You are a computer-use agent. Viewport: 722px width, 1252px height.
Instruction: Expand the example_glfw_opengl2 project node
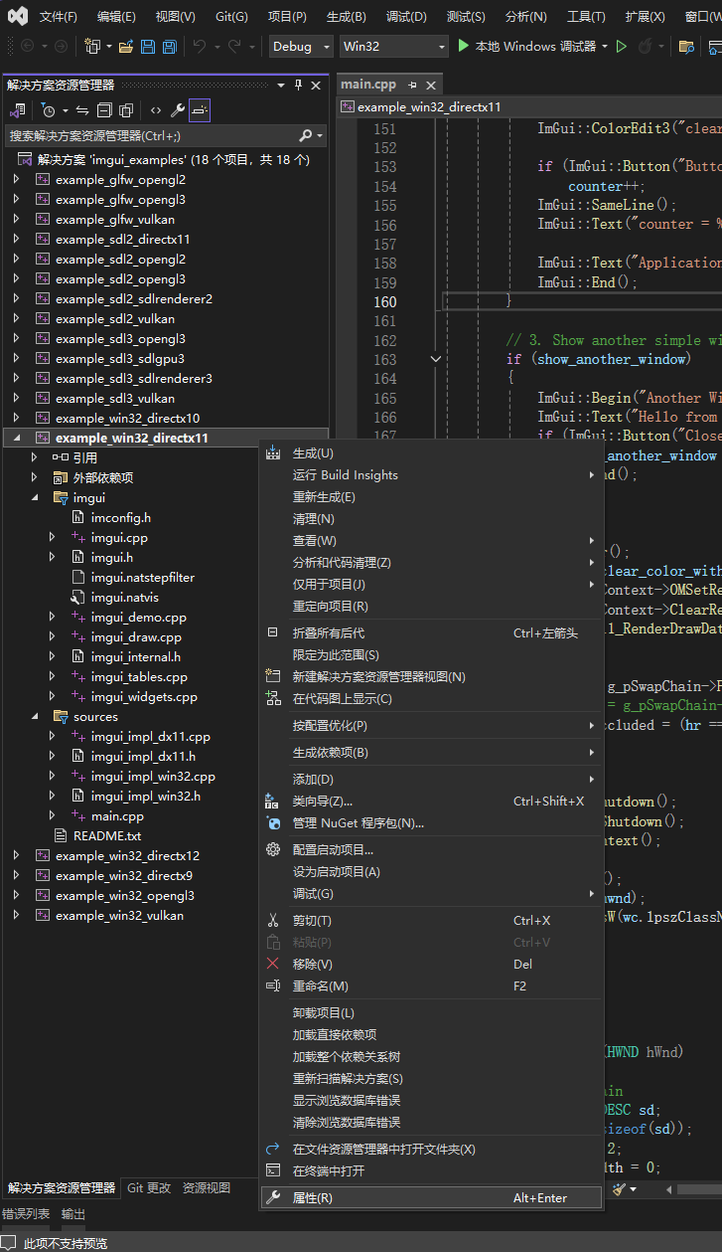pos(16,180)
